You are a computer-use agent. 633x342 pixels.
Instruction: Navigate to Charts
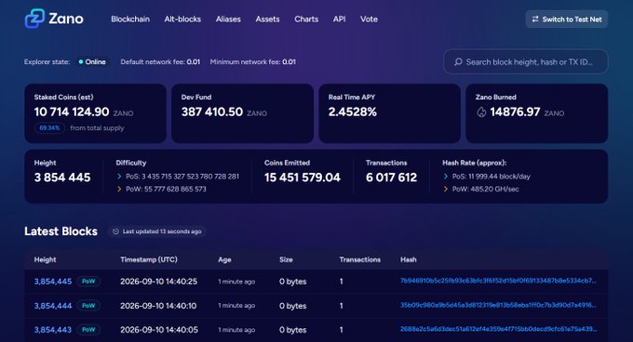point(306,19)
